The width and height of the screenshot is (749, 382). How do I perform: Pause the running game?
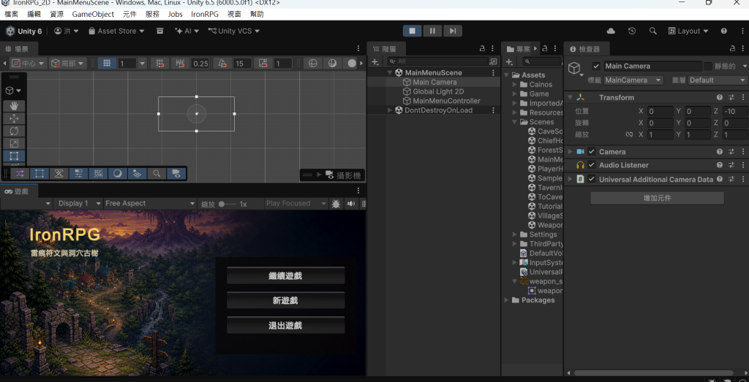click(432, 31)
